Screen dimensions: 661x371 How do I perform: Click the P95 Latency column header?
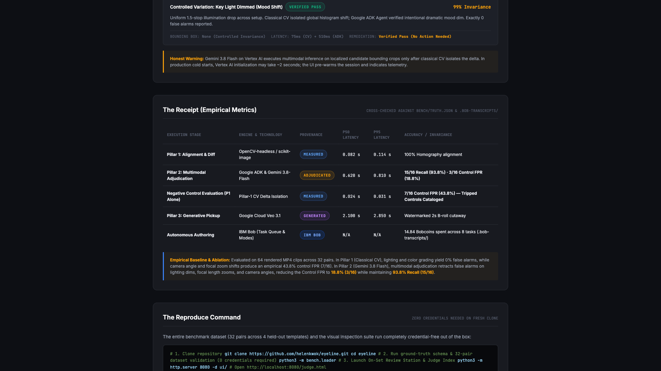381,135
